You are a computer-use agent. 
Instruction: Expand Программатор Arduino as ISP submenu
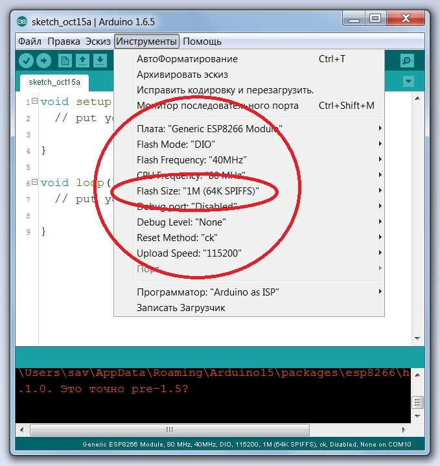pyautogui.click(x=249, y=292)
